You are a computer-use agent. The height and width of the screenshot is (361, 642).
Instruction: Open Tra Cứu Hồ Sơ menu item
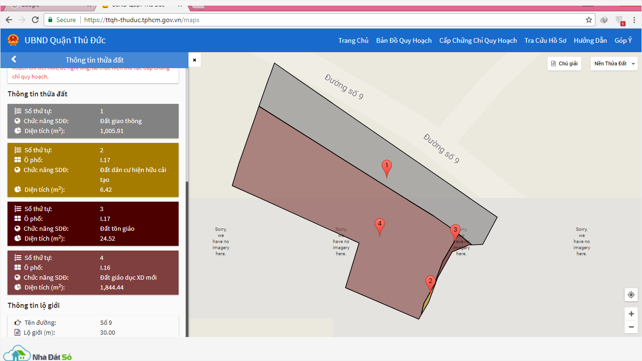click(x=545, y=40)
